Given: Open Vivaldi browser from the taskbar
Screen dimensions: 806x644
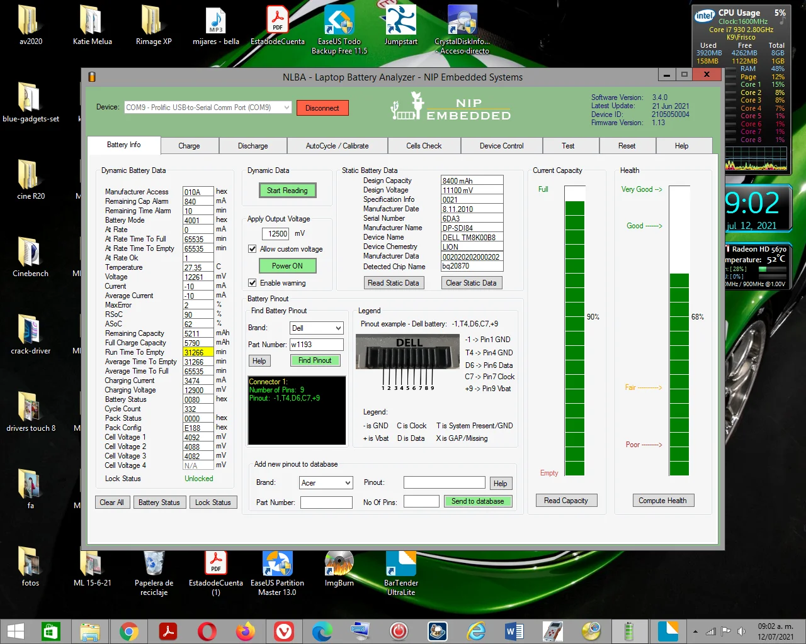Looking at the screenshot, I should pyautogui.click(x=284, y=631).
